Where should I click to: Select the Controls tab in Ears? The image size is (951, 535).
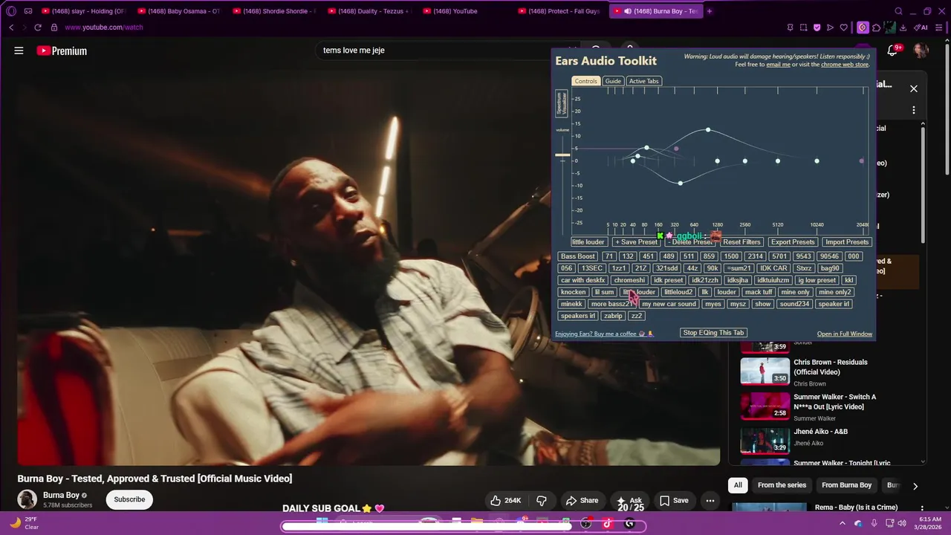pyautogui.click(x=585, y=81)
